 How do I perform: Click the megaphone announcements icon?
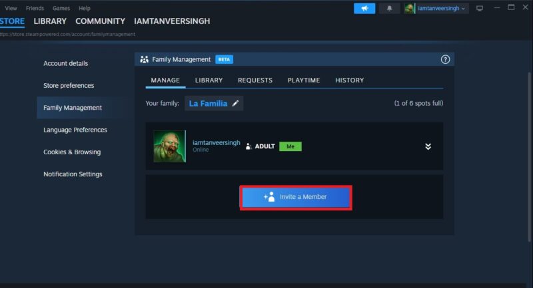coord(364,9)
